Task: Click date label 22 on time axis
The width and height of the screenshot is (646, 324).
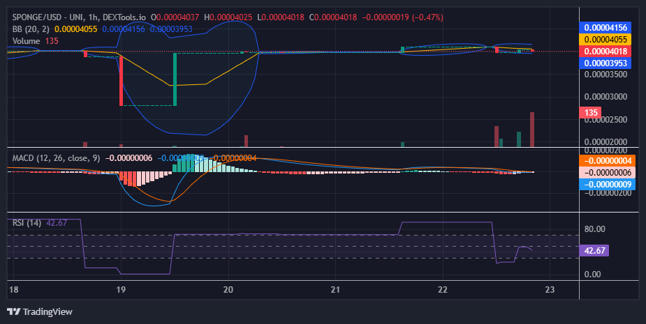Action: 443,289
